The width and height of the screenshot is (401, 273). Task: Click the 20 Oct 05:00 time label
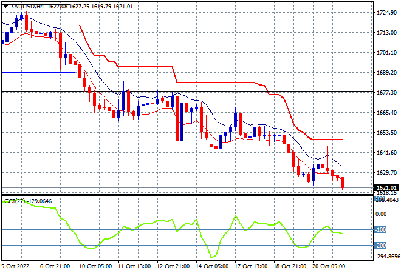click(329, 266)
